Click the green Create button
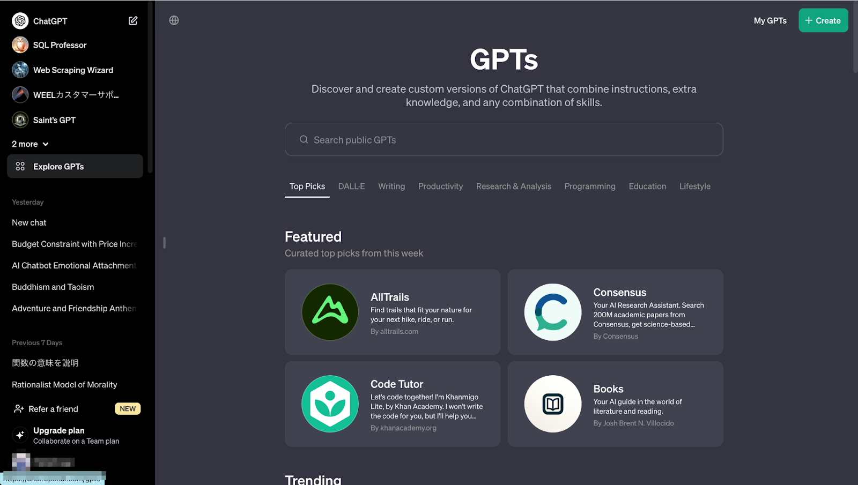Viewport: 858px width, 485px height. 823,20
